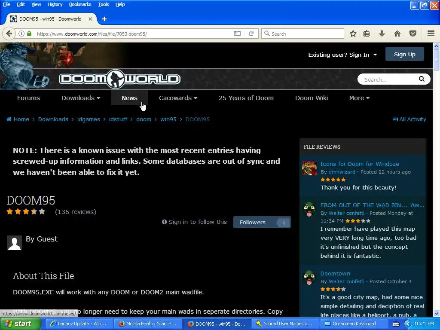The width and height of the screenshot is (440, 330).
Task: Switch to Mozilla Firefox Start Page taskbar item
Action: (148, 324)
